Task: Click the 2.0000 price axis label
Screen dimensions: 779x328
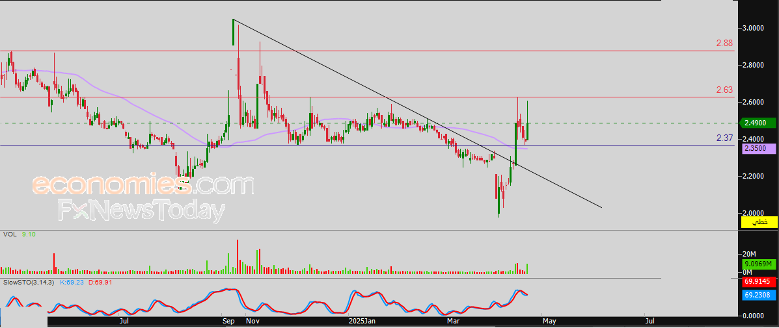Action: [x=754, y=213]
